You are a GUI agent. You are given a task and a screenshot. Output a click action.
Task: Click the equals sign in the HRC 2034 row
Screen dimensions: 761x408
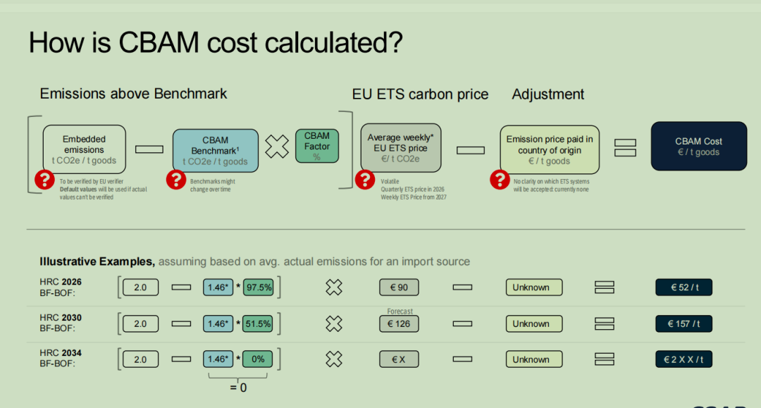pyautogui.click(x=605, y=359)
